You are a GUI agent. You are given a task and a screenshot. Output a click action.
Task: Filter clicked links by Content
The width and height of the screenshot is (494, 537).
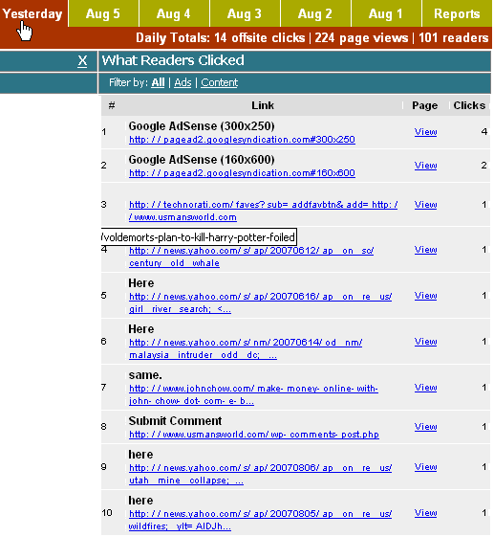pyautogui.click(x=219, y=82)
